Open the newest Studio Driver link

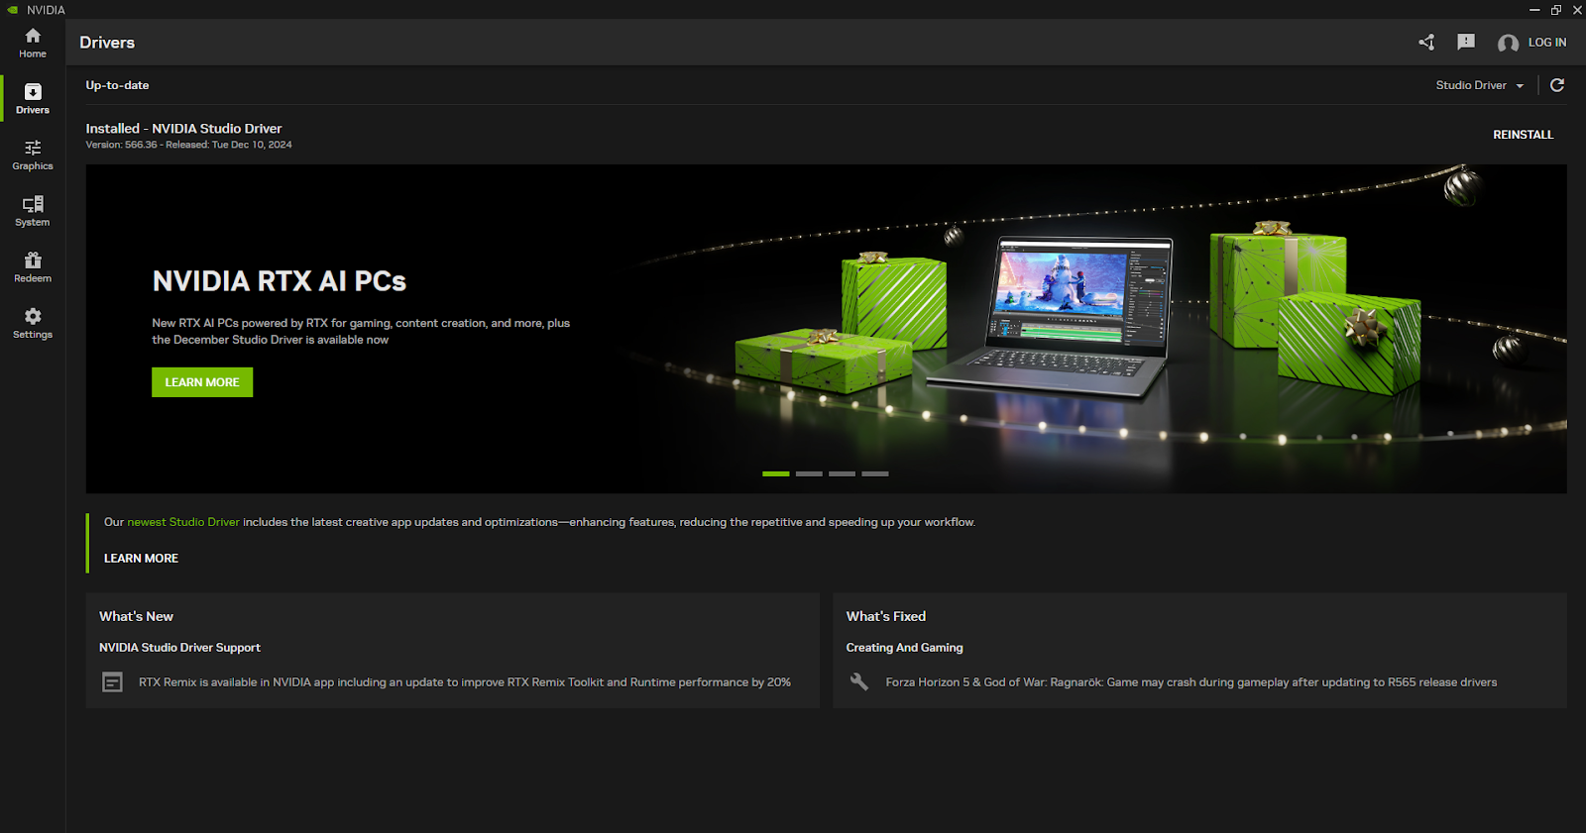pyautogui.click(x=183, y=522)
